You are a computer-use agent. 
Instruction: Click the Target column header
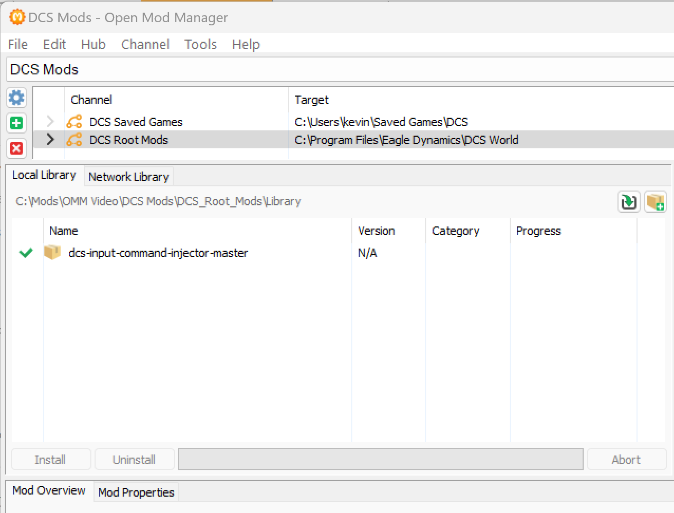click(x=481, y=100)
